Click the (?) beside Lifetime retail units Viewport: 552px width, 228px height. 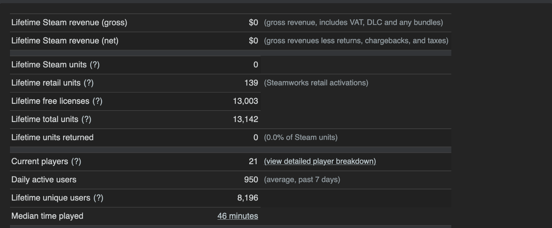89,83
